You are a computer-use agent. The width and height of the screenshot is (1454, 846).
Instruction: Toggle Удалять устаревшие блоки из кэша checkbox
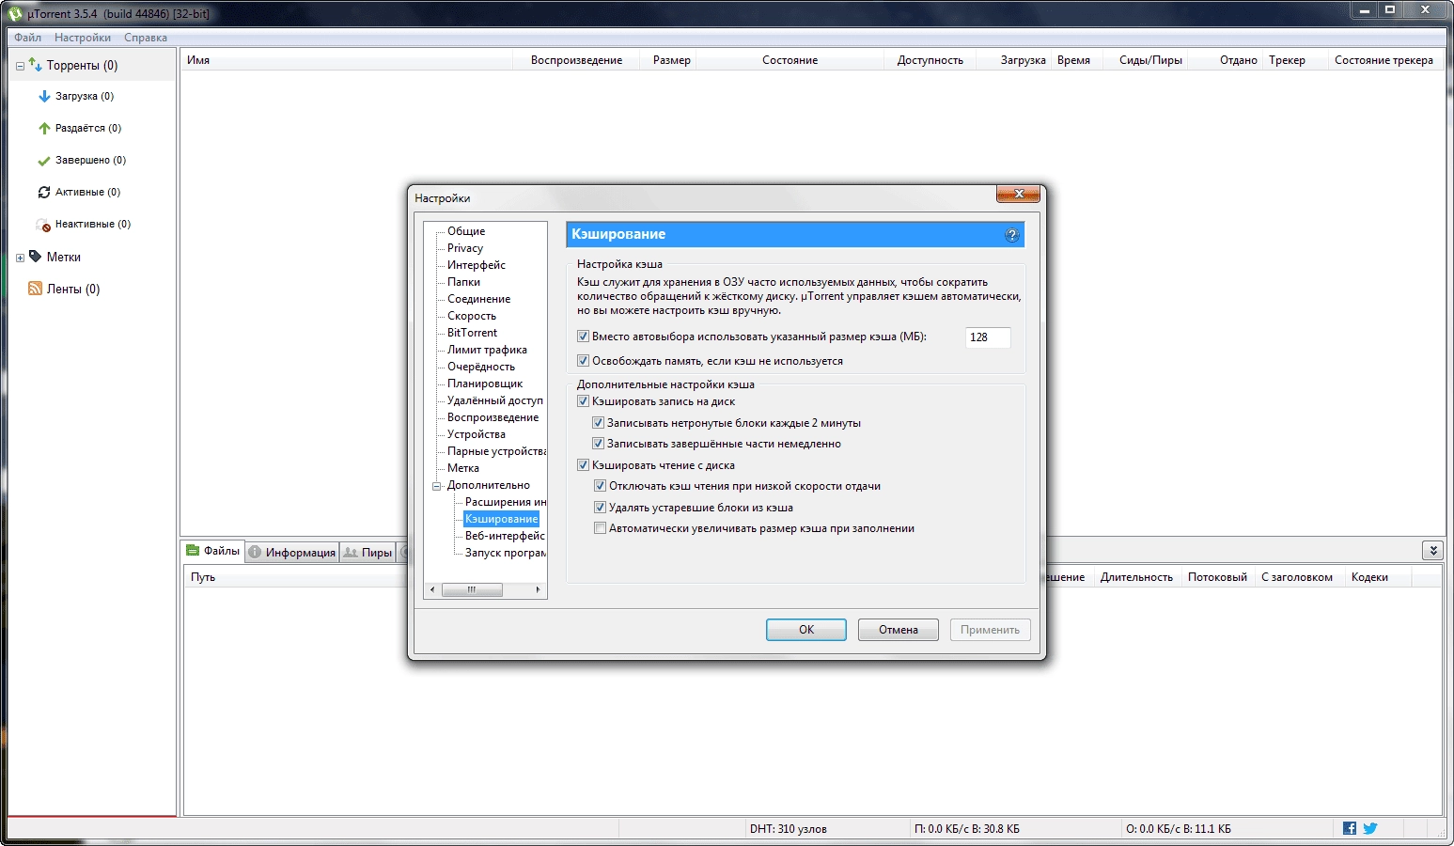[x=600, y=508]
